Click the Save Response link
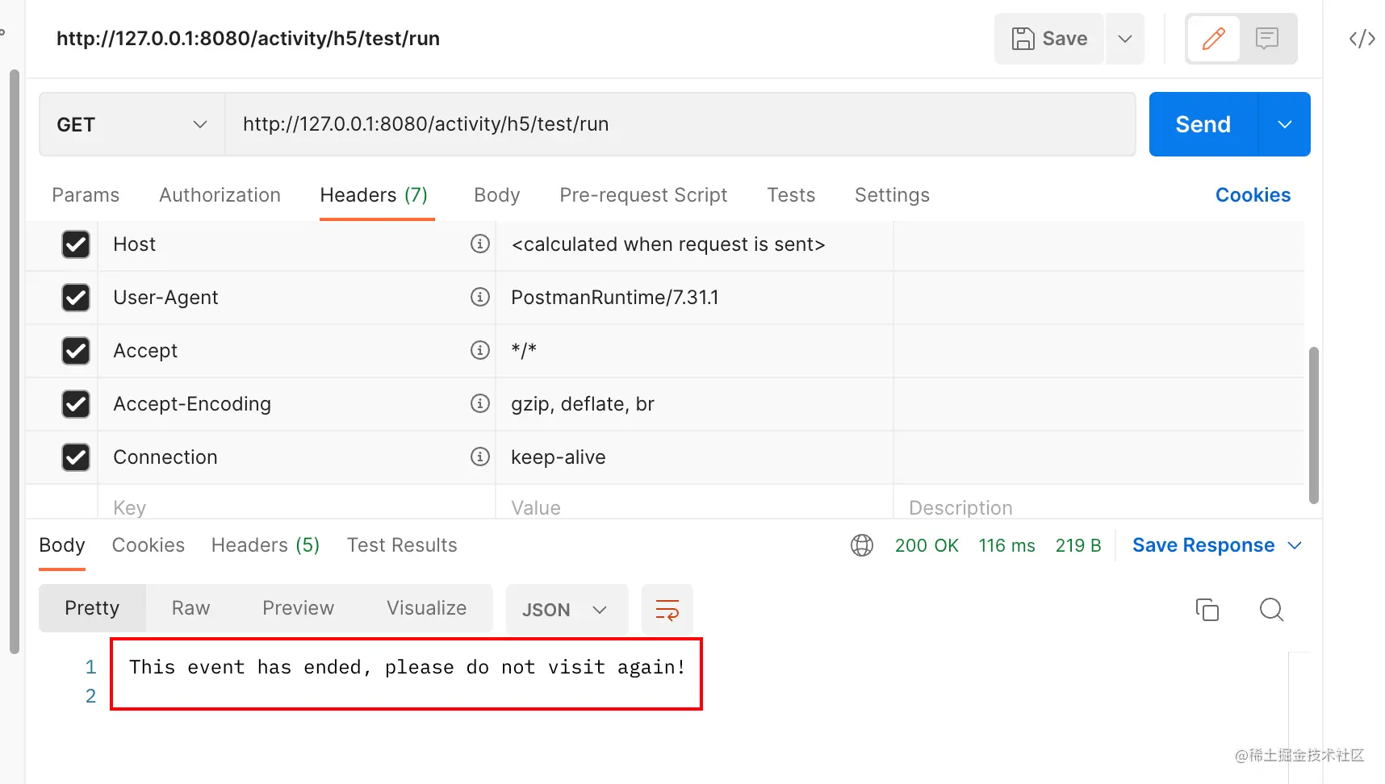The image size is (1385, 784). click(1203, 545)
